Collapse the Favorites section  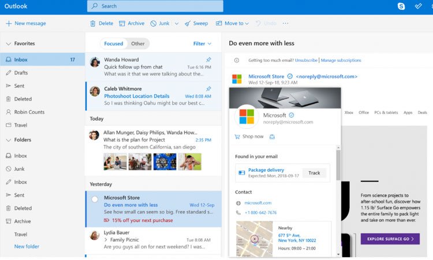[x=8, y=43]
